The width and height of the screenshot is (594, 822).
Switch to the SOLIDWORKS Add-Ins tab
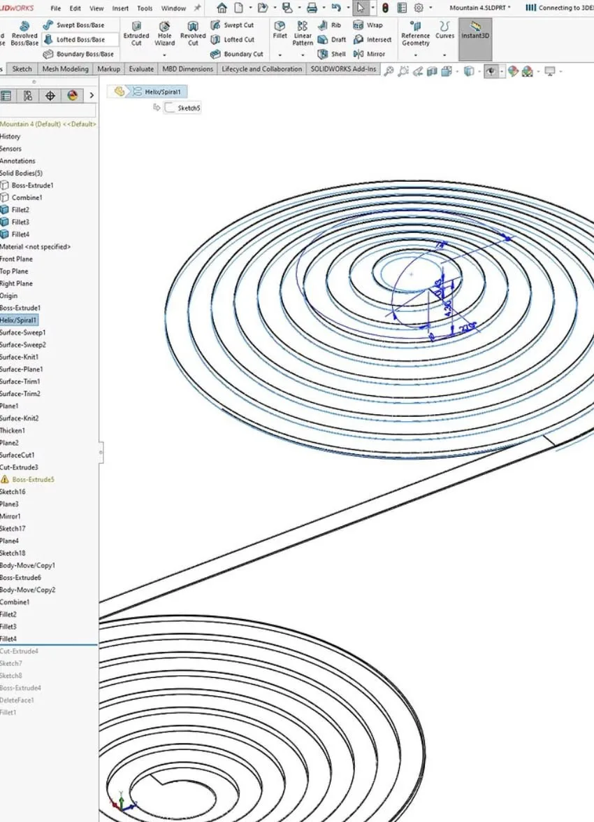point(343,69)
